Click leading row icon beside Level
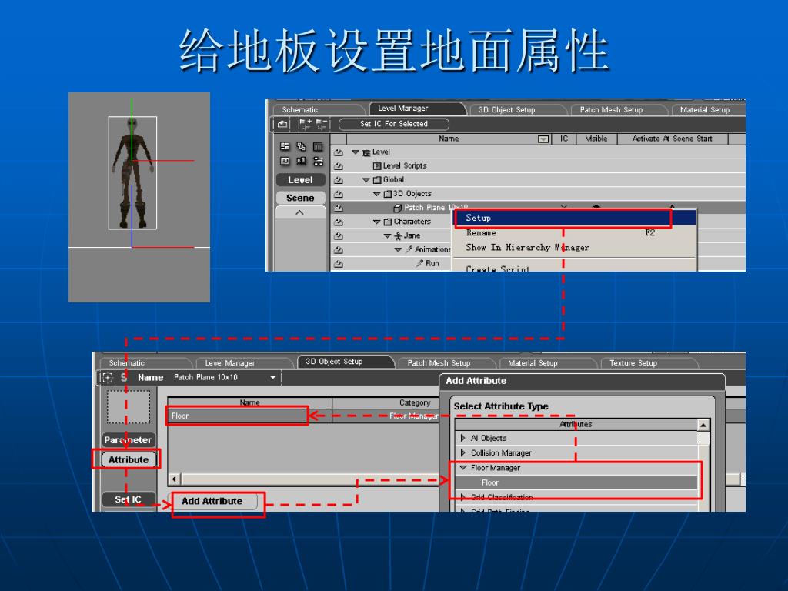Viewport: 788px width, 591px height. point(339,152)
